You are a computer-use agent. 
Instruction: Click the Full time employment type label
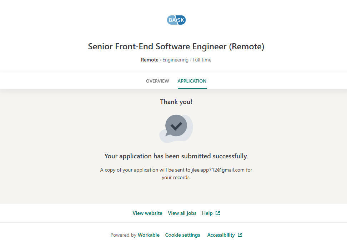pos(202,60)
